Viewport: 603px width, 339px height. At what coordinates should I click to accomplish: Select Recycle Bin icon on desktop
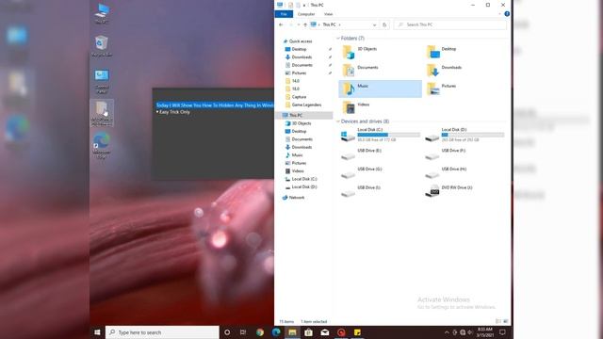[x=102, y=46]
